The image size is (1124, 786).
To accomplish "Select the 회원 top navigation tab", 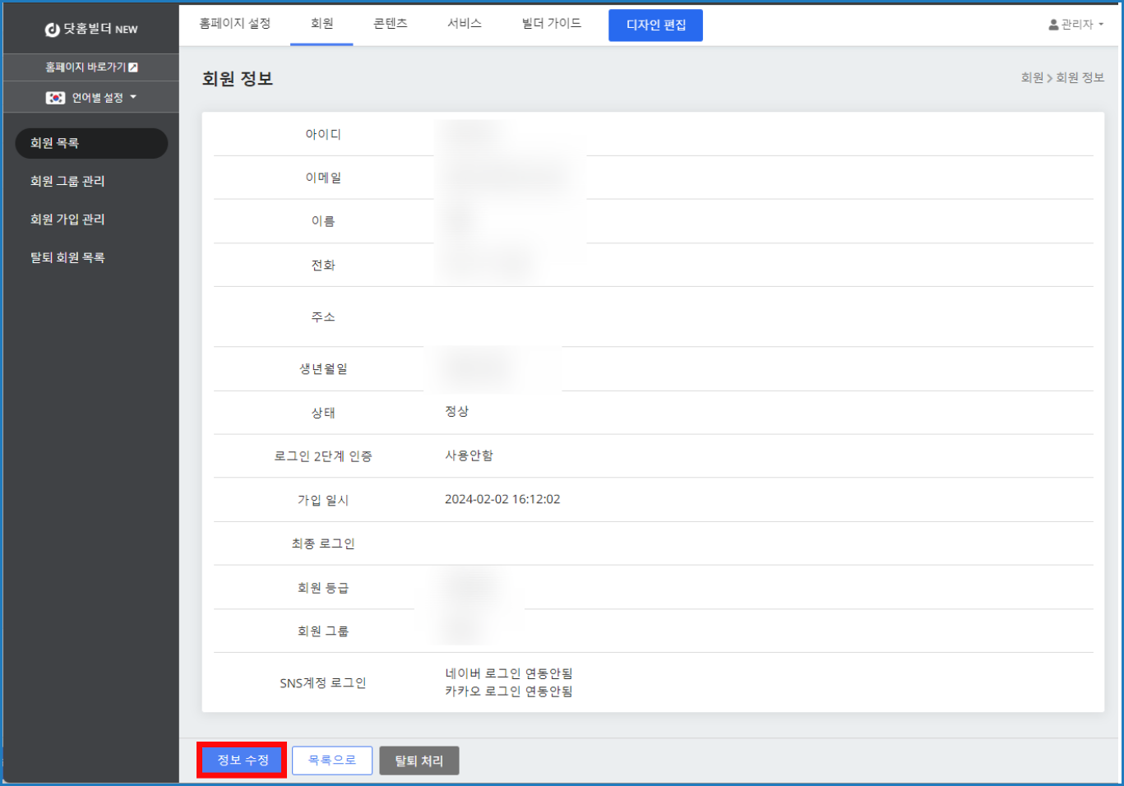I will 321,24.
